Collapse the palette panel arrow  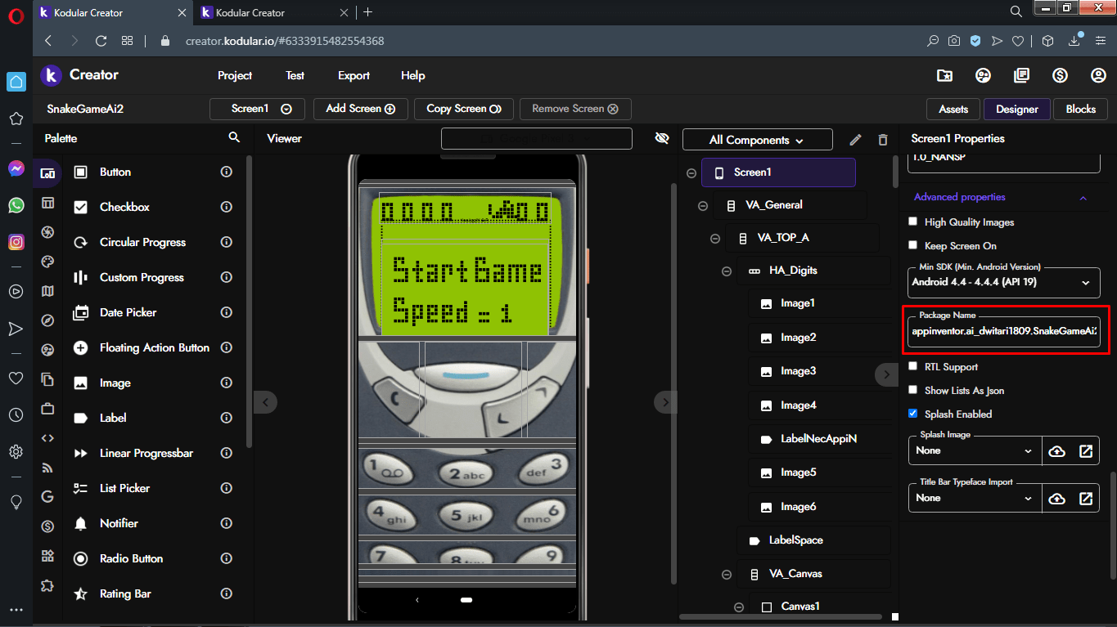tap(265, 401)
